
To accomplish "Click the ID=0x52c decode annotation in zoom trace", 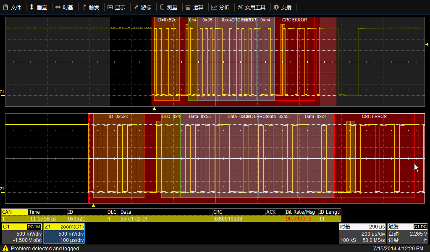I will [x=119, y=116].
